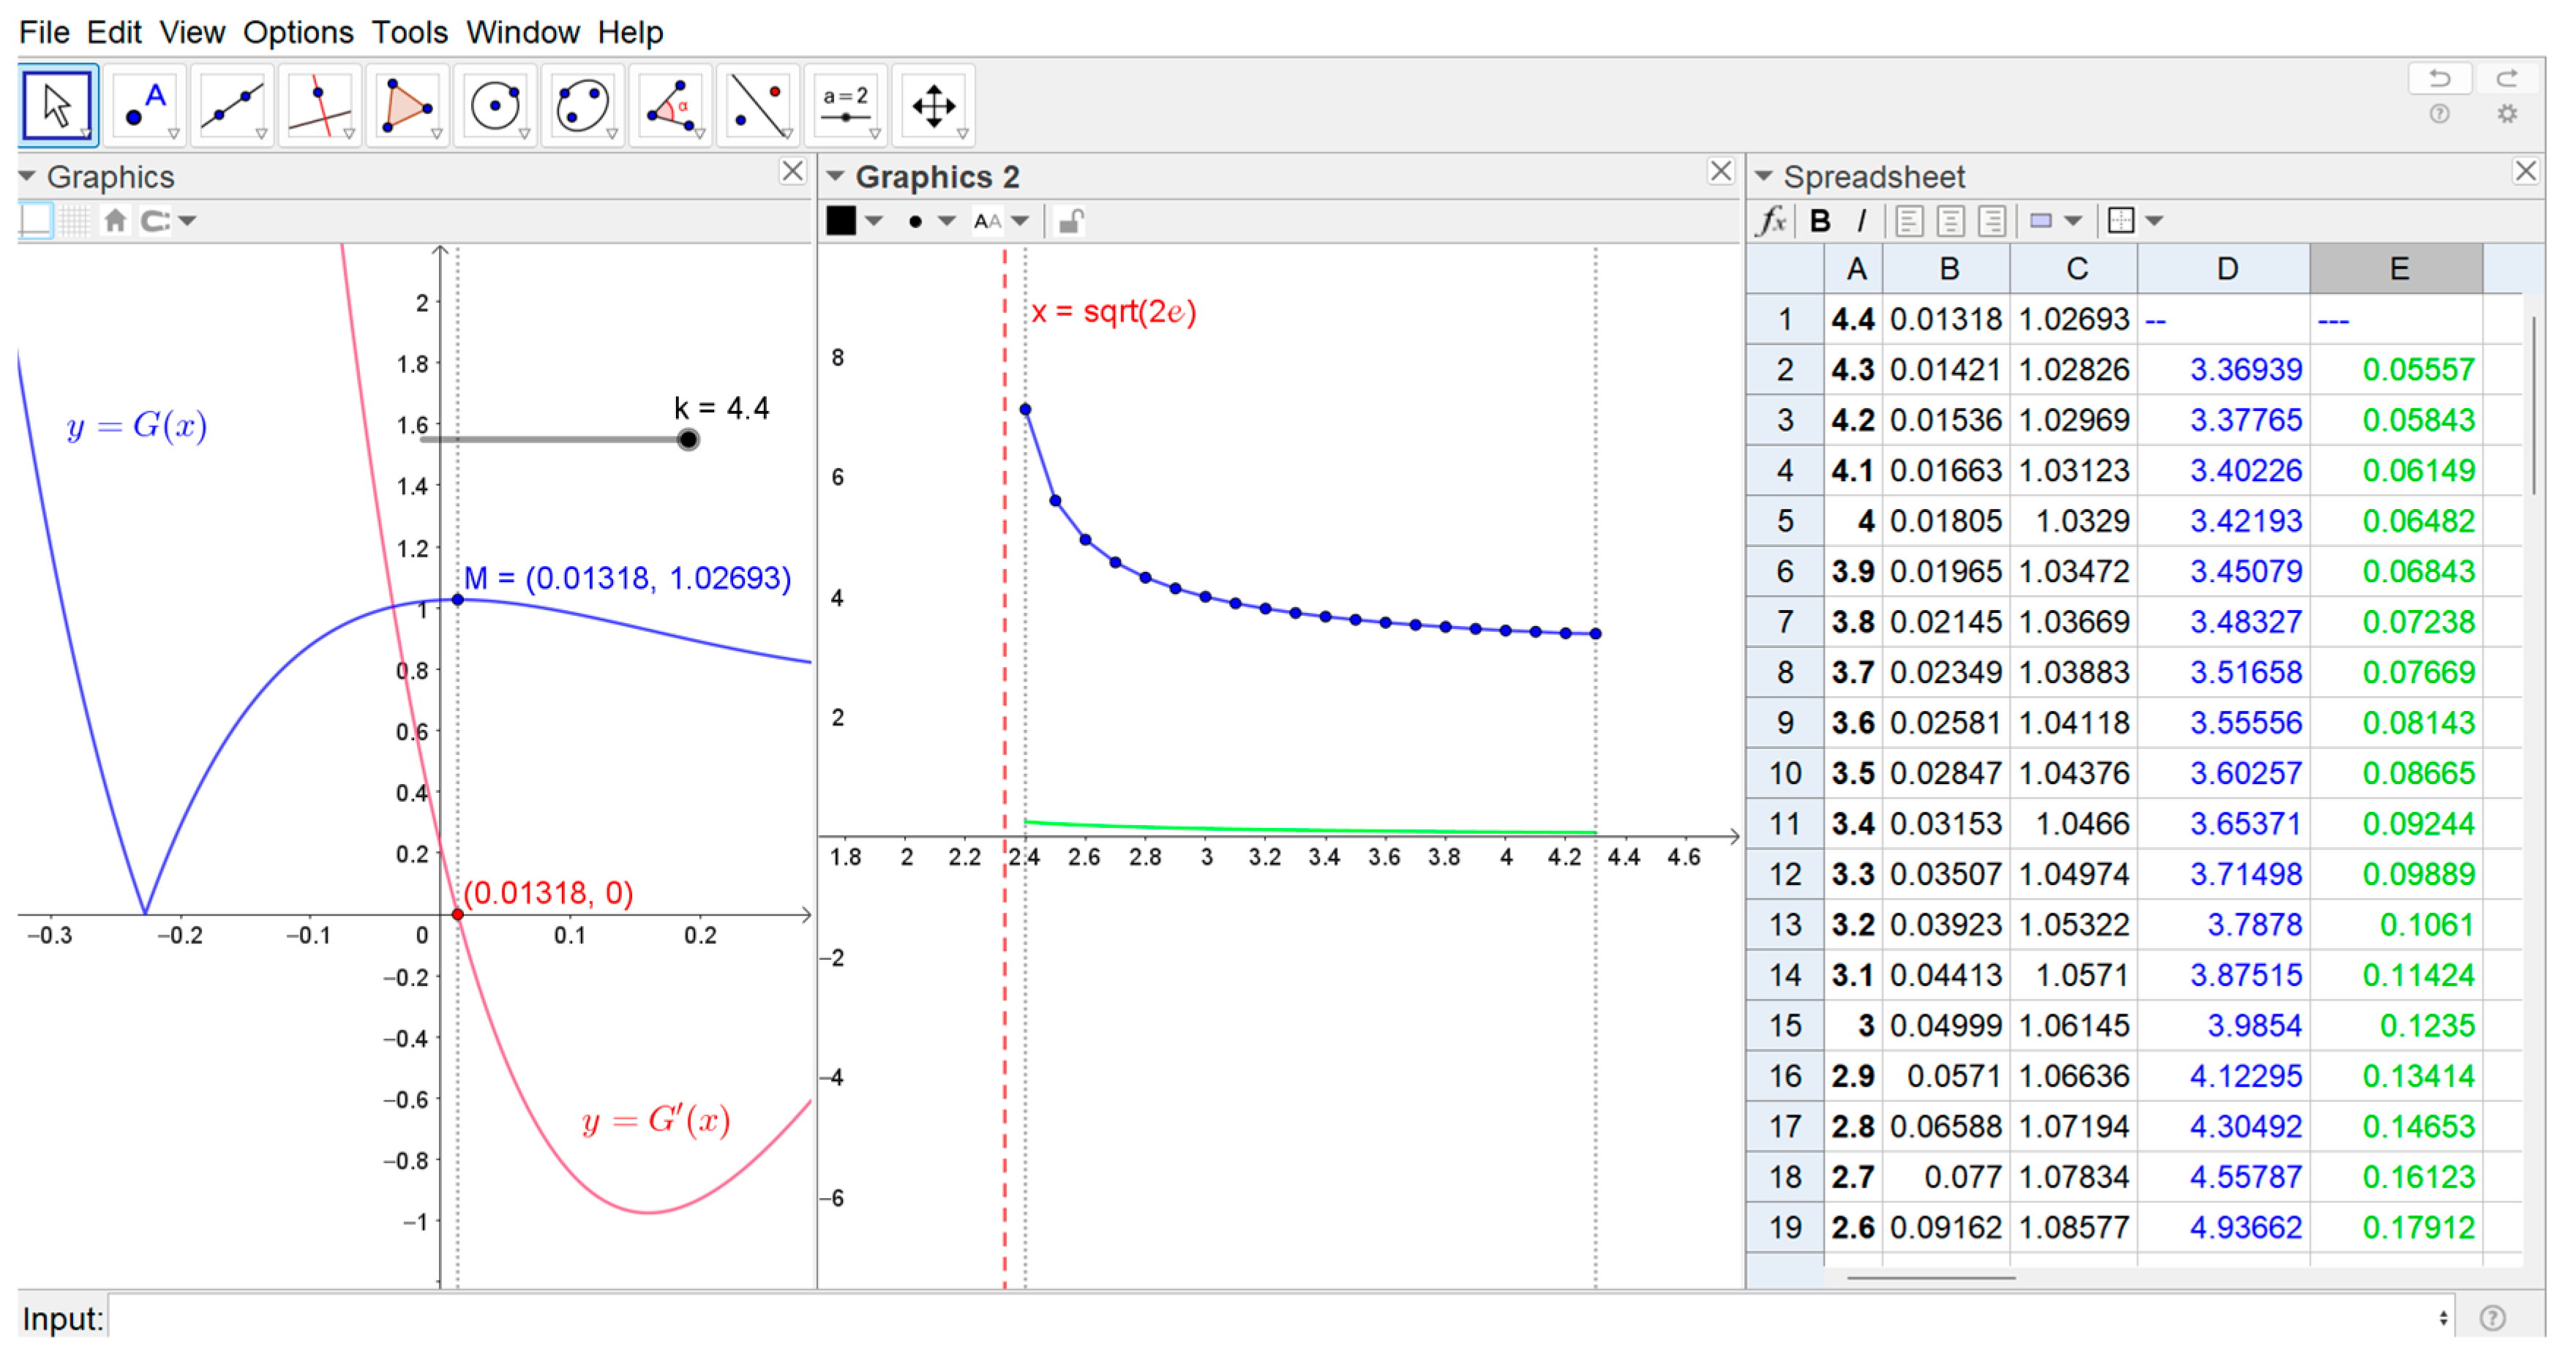Align spreadsheet cells center
This screenshot has height=1356, width=2560.
1951,221
